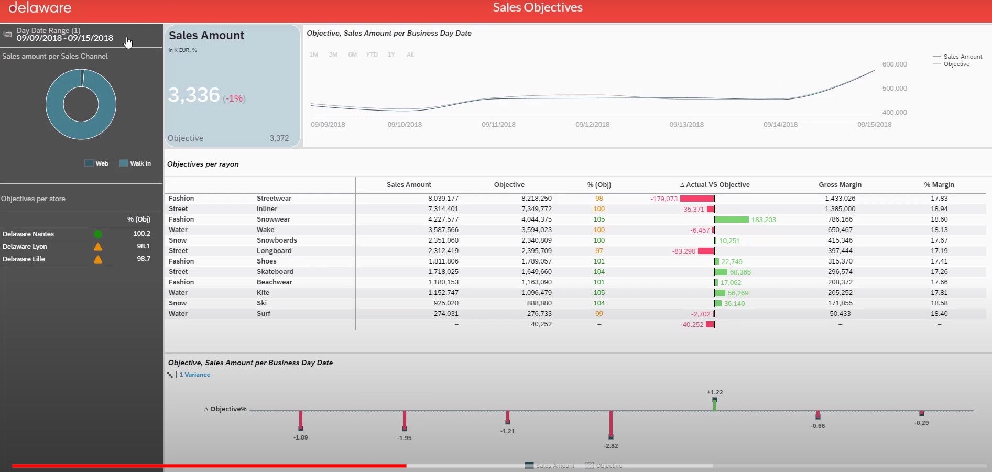992x472 pixels.
Task: Open the 1 Variance link
Action: click(x=194, y=375)
